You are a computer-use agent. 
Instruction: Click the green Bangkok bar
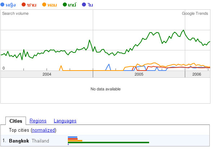coord(108,143)
